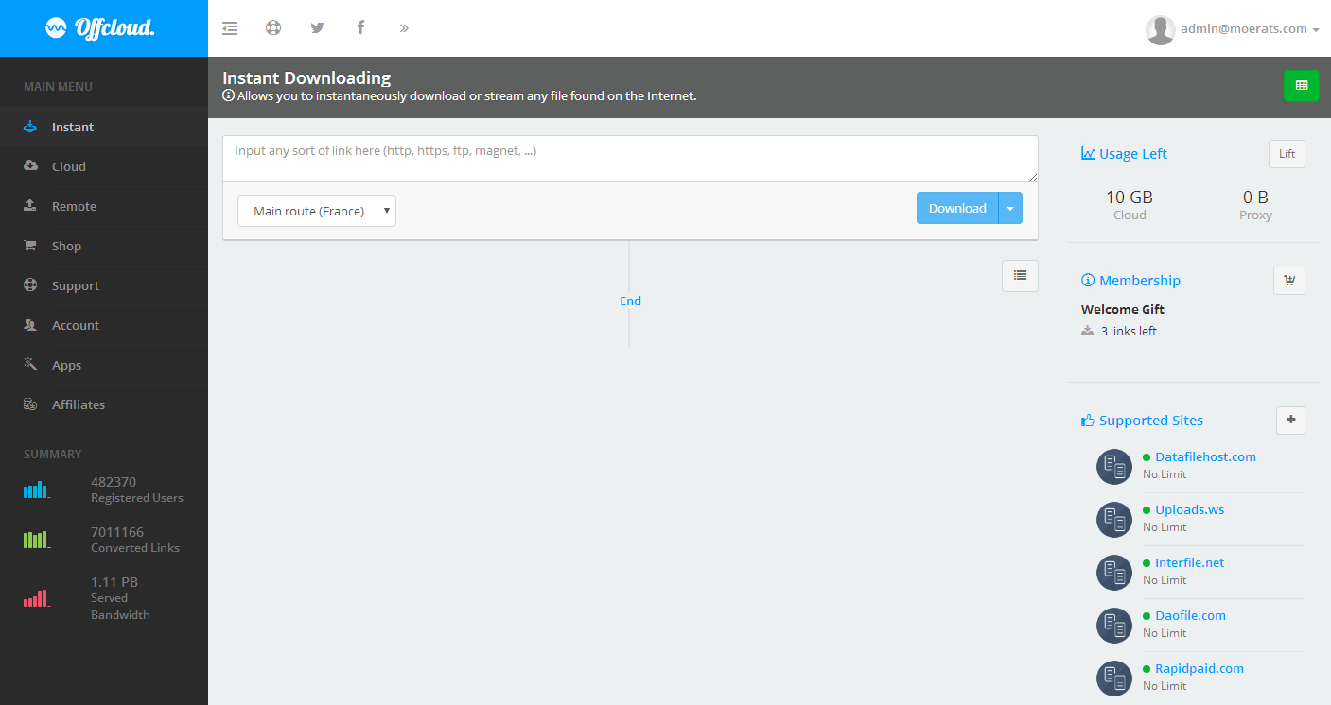Click the user avatar picture
1331x705 pixels.
click(1160, 29)
